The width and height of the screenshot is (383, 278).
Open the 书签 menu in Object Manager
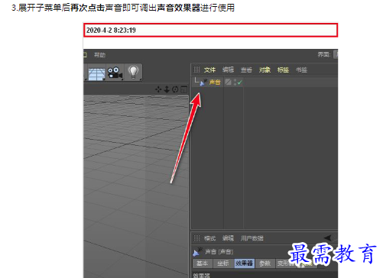[301, 69]
